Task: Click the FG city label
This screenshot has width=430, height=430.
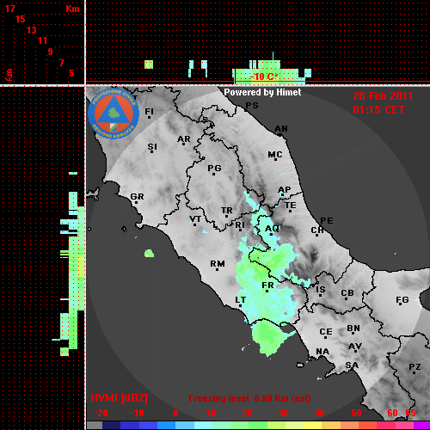Action: tap(402, 300)
